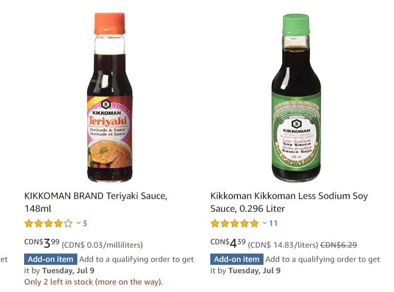The width and height of the screenshot is (394, 292).
Task: Click the Add-on item badge under Teriyaki Sauce
Action: 51,259
